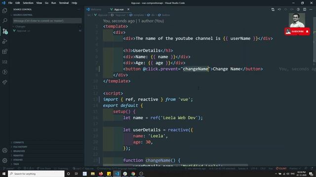Open the Terminal menu
This screenshot has width=316, height=177.
click(x=64, y=3)
